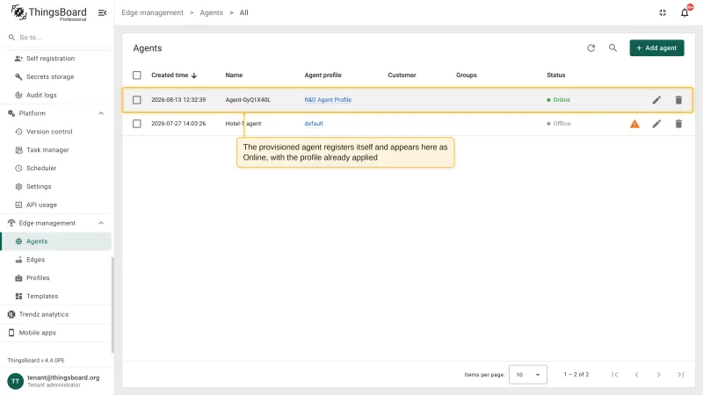Open search in Agents table
703x395 pixels.
tap(612, 48)
